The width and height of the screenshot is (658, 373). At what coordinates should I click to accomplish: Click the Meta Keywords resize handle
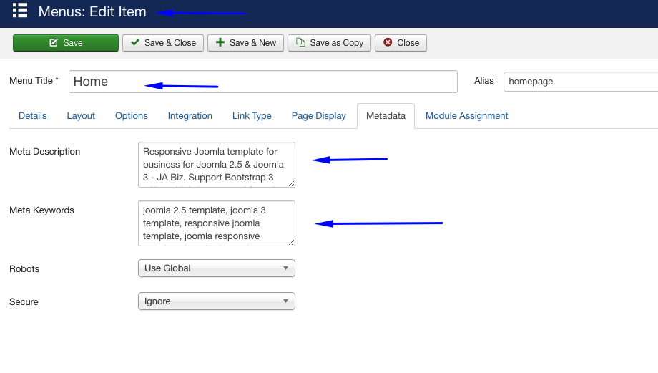coord(291,243)
